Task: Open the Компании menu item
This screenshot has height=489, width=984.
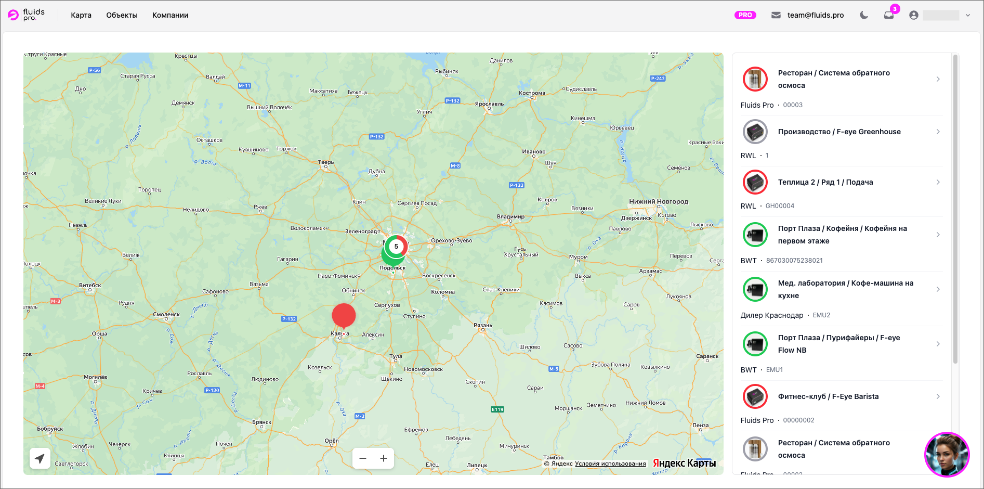Action: tap(170, 15)
